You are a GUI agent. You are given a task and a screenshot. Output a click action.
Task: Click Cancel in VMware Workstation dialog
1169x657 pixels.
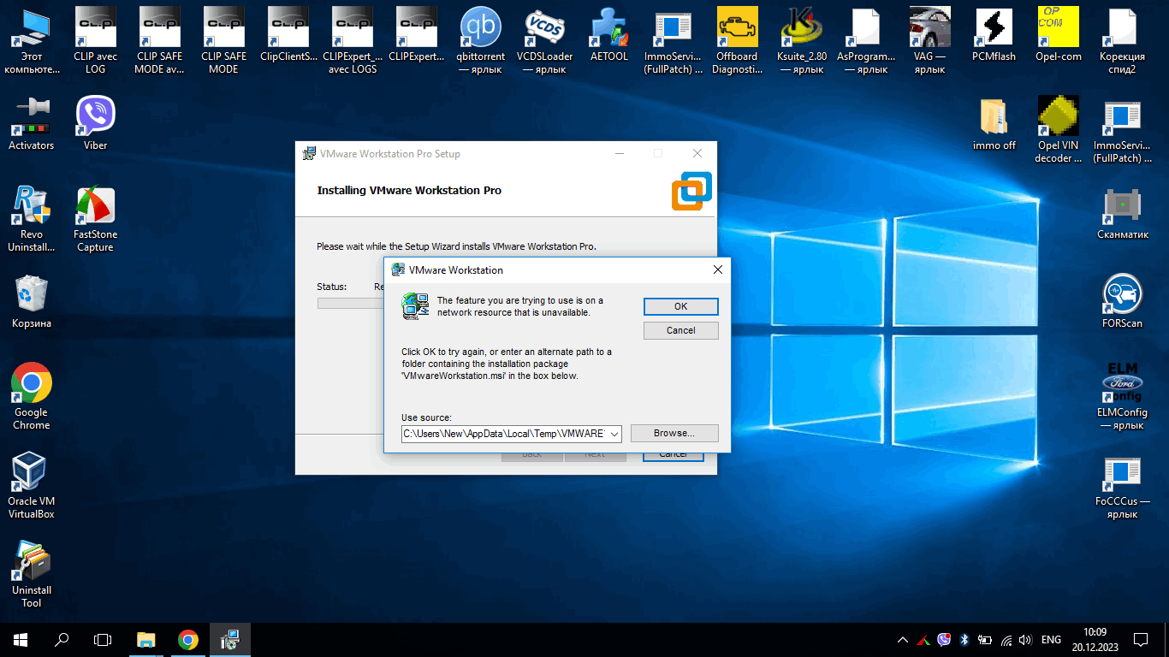pos(680,330)
